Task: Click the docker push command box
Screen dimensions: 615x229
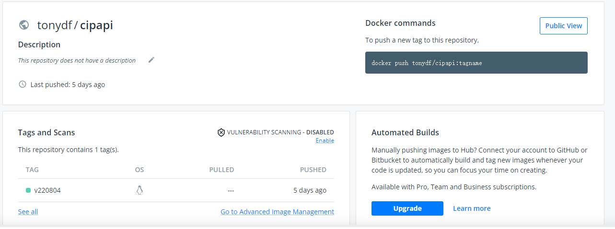Action: (476, 63)
